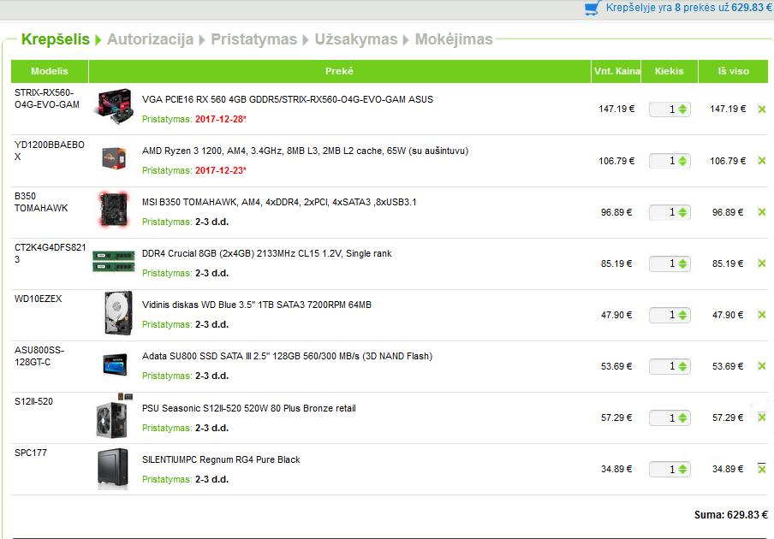
Task: Adjust quantity arrows for Seasonic PSU
Action: pos(682,418)
